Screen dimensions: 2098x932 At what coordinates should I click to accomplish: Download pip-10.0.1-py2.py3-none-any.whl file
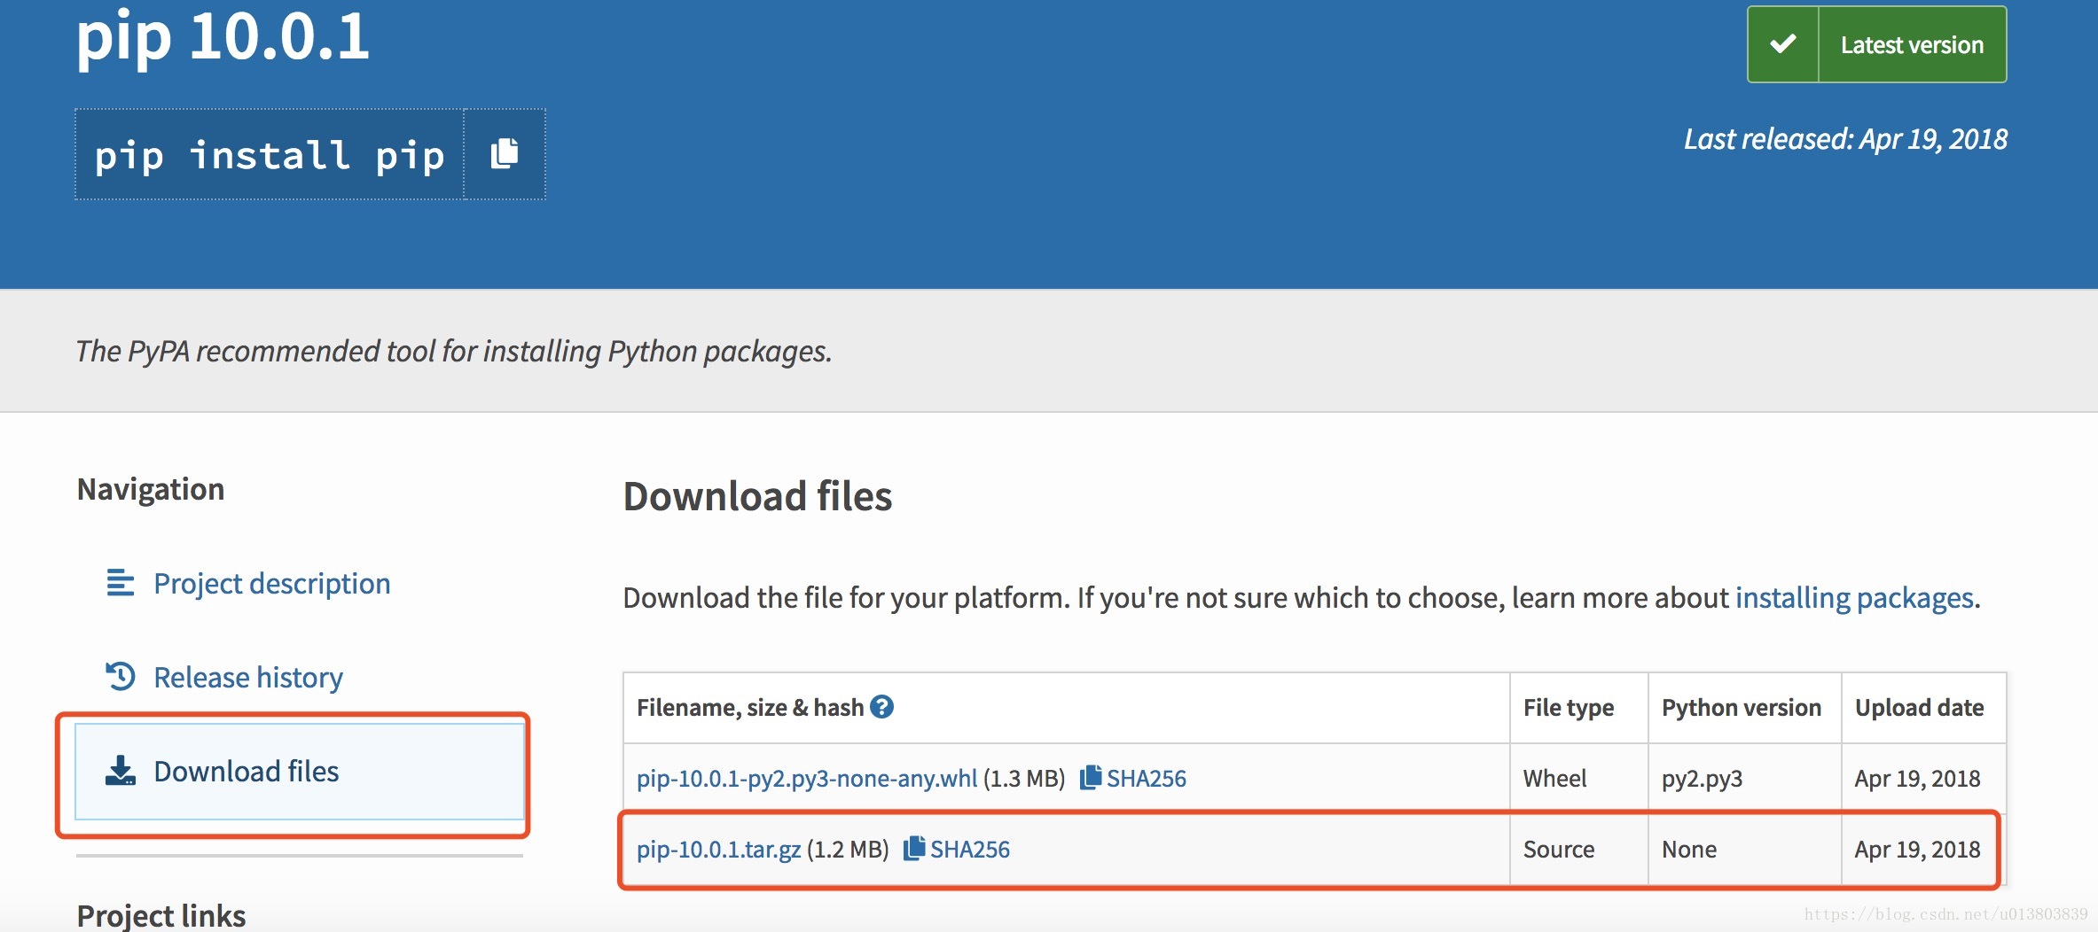(x=807, y=779)
